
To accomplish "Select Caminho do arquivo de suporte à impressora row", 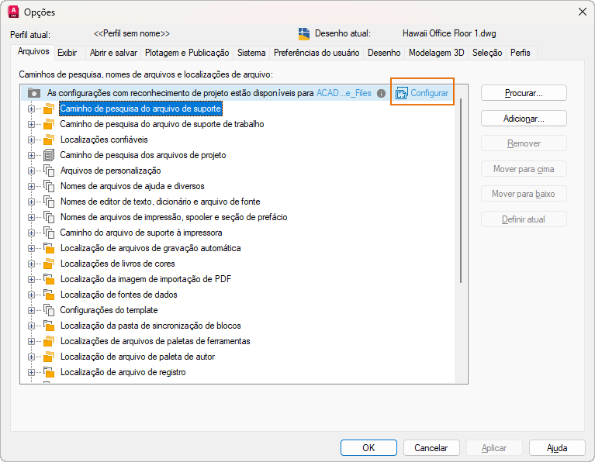I will coord(141,233).
